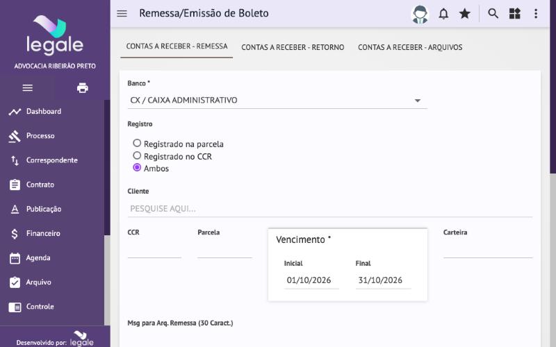Image resolution: width=556 pixels, height=347 pixels.
Task: Select Registrado no CCR option
Action: click(x=137, y=155)
